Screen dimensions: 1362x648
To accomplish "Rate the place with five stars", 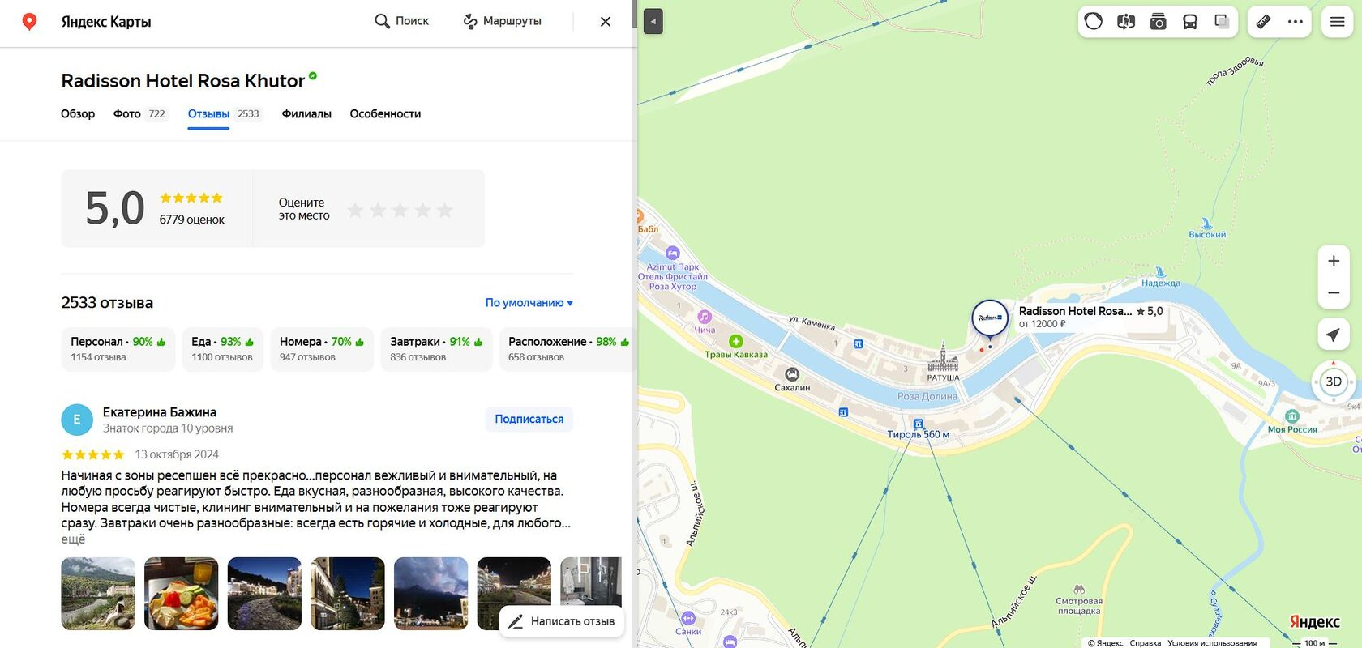I will pyautogui.click(x=445, y=211).
